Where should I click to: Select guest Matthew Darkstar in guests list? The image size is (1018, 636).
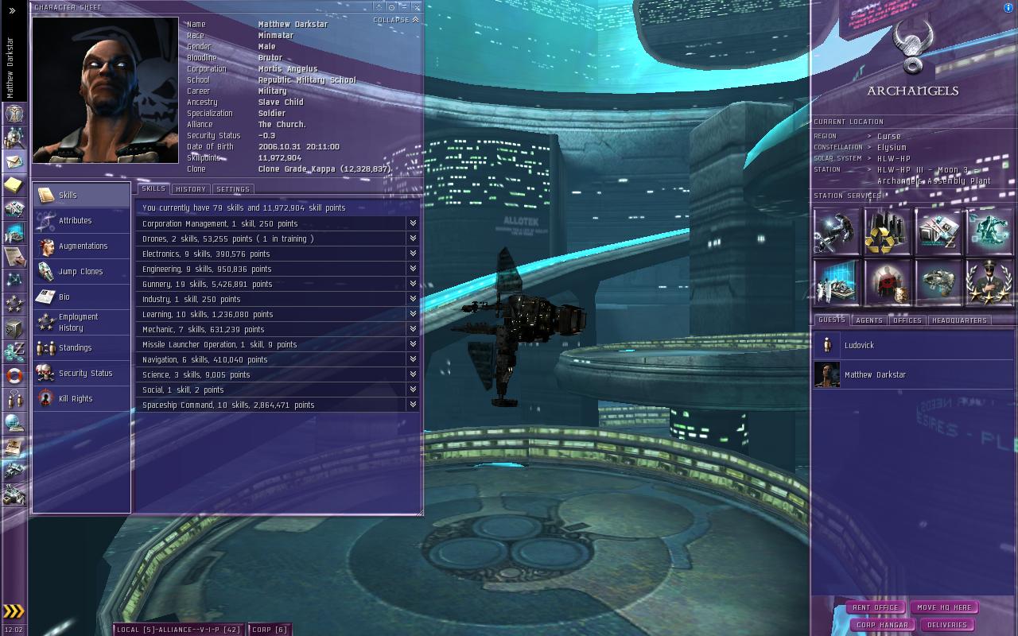913,374
